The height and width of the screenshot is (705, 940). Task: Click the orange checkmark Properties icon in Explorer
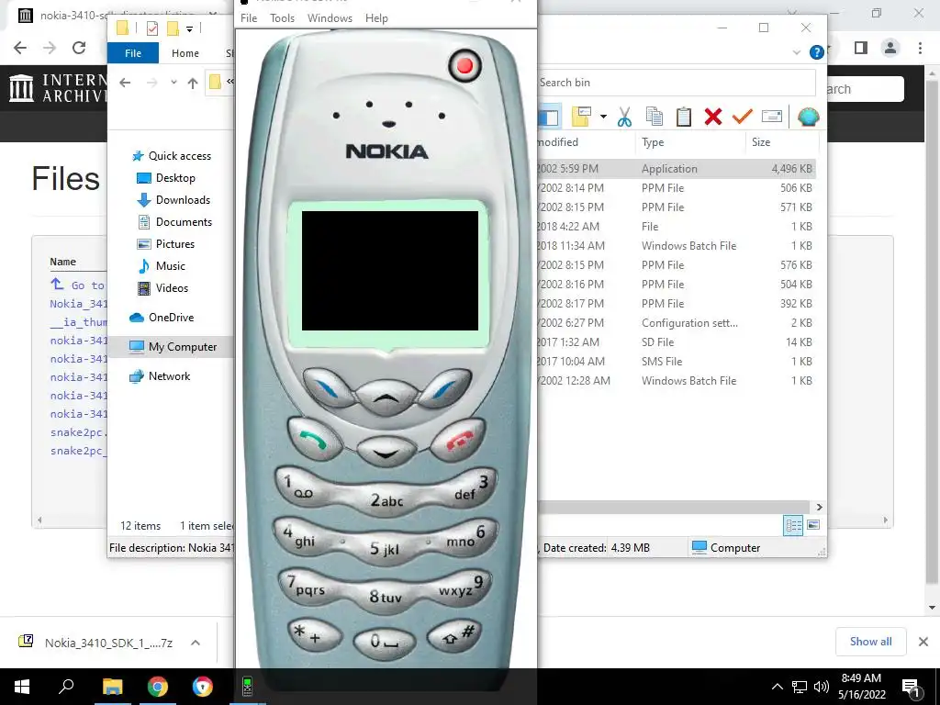742,117
